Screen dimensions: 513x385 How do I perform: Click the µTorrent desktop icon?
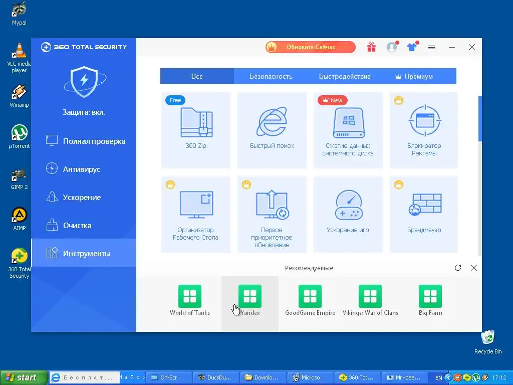[19, 137]
